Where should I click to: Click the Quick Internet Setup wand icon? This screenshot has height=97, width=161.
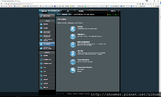[41, 16]
